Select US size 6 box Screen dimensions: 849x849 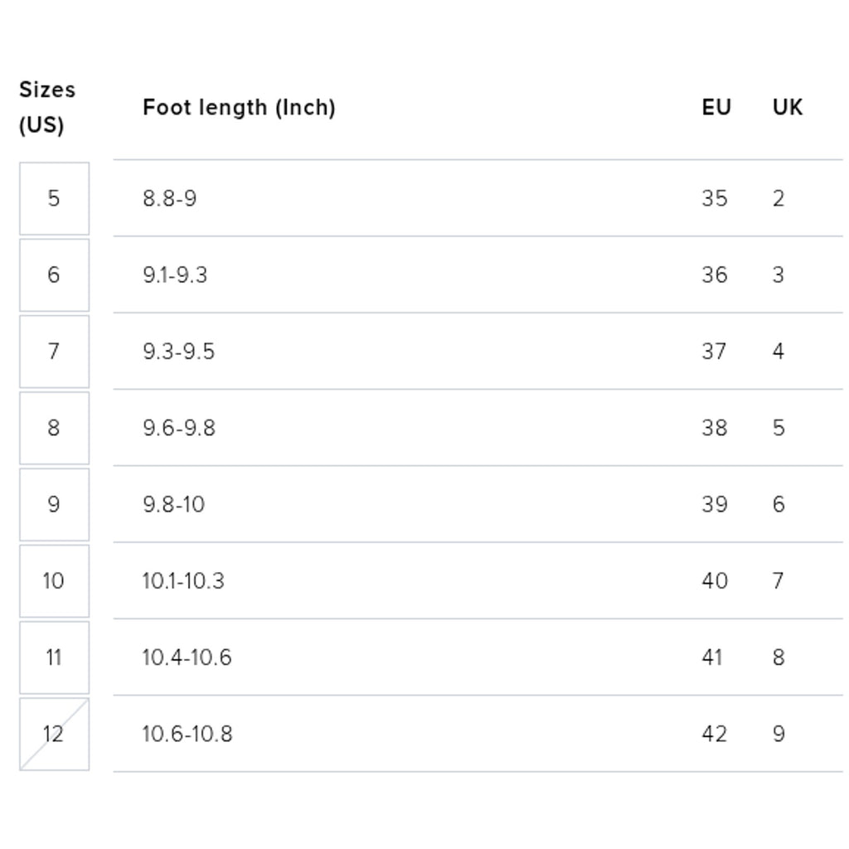[x=54, y=275]
